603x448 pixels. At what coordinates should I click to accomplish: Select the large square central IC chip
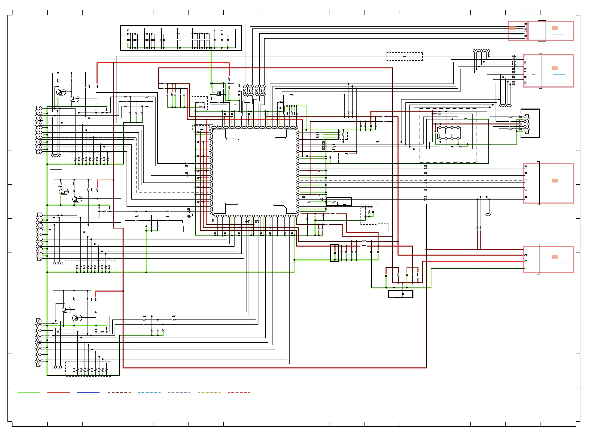tap(255, 172)
